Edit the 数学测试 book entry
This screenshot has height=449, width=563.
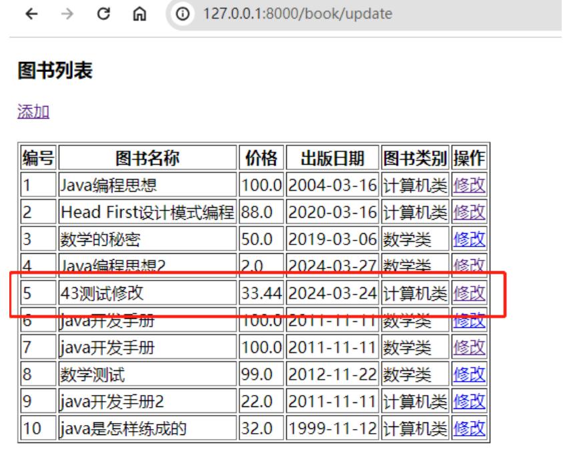tap(469, 374)
